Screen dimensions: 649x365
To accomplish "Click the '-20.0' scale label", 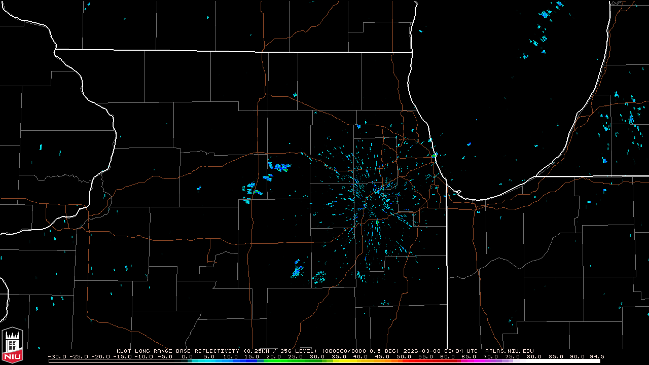I will (x=101, y=357).
